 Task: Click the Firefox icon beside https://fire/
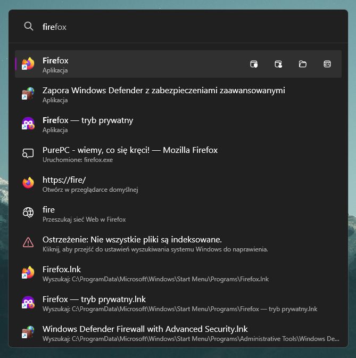28,183
